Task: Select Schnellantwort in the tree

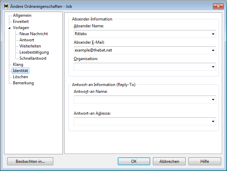Action: [33, 58]
